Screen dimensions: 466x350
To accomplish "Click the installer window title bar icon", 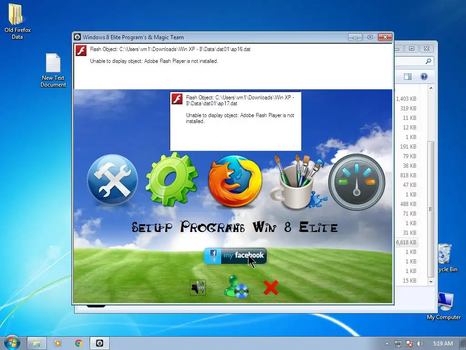I will coord(77,37).
